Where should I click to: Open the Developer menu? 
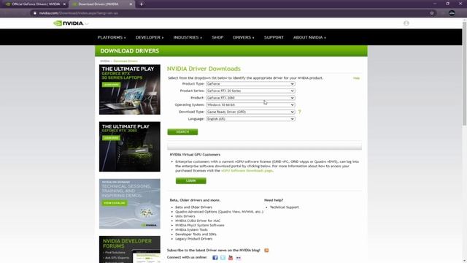150,37
